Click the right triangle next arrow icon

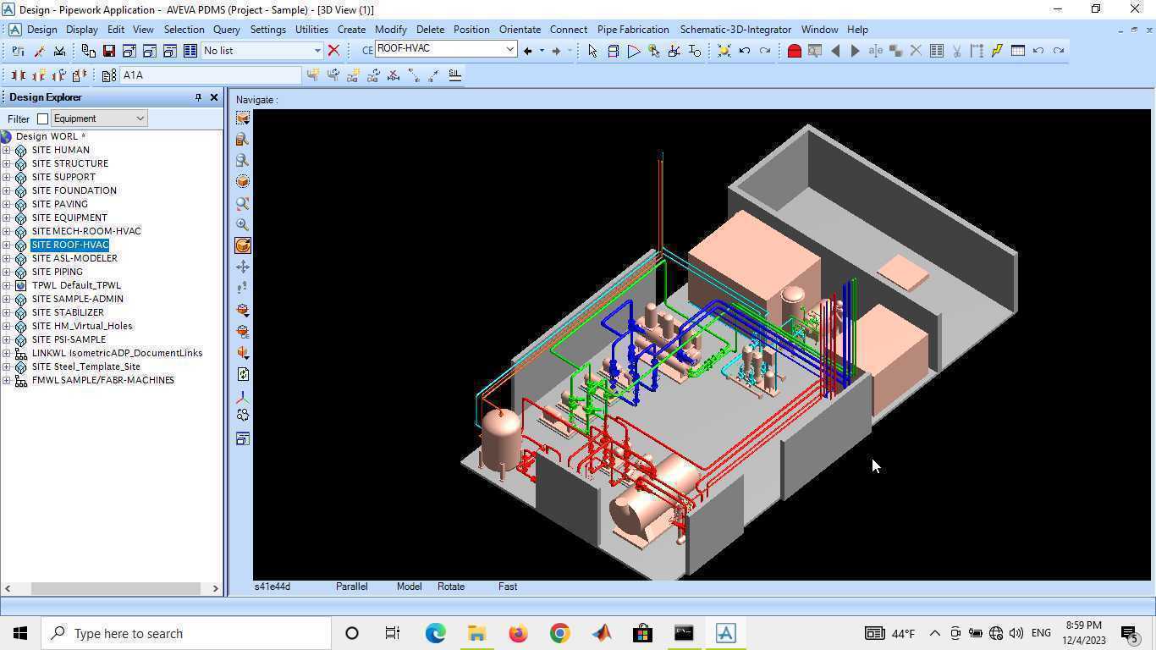click(855, 51)
